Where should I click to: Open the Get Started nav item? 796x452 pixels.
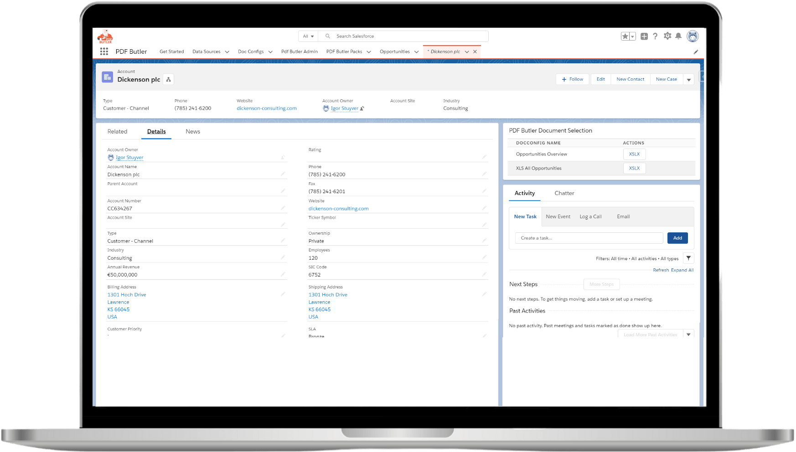click(x=172, y=52)
